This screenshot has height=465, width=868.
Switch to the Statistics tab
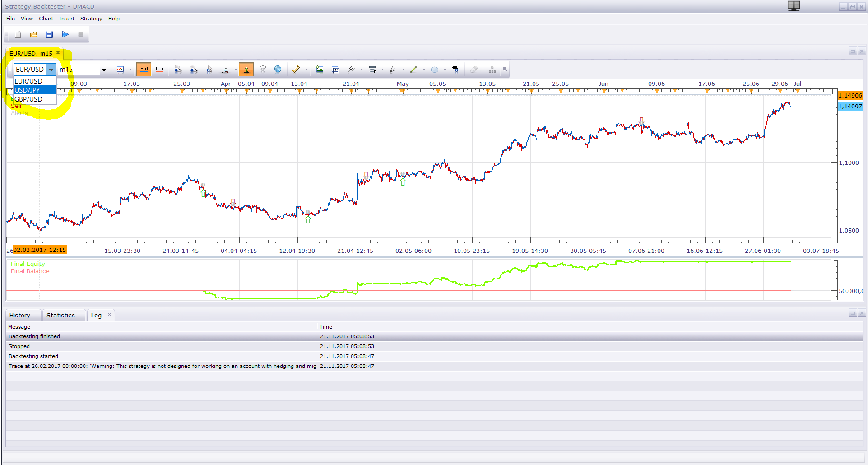click(60, 315)
